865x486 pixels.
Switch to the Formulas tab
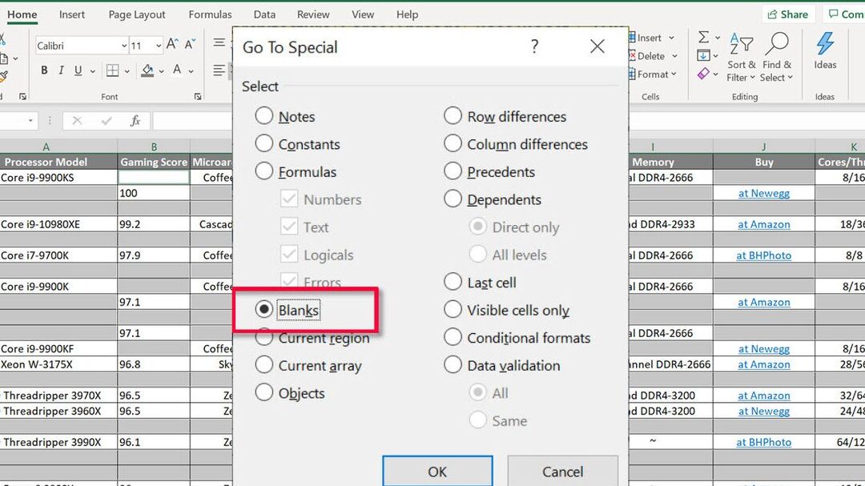click(210, 14)
